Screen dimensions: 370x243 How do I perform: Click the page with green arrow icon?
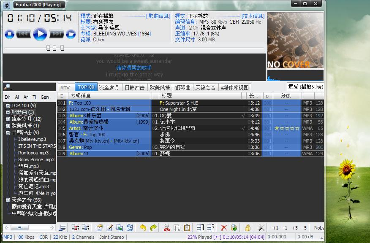[234, 228]
